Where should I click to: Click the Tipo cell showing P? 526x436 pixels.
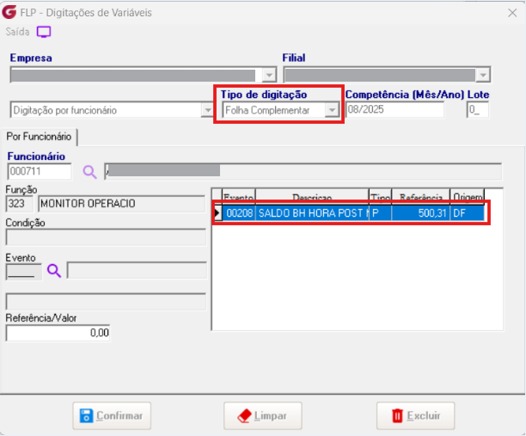coord(381,213)
